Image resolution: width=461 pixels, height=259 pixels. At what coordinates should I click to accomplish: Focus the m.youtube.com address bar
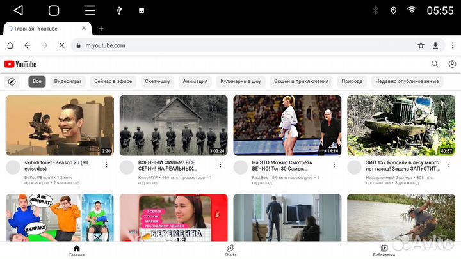(x=243, y=45)
